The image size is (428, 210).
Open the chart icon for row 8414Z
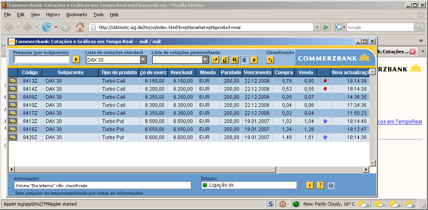point(13,89)
